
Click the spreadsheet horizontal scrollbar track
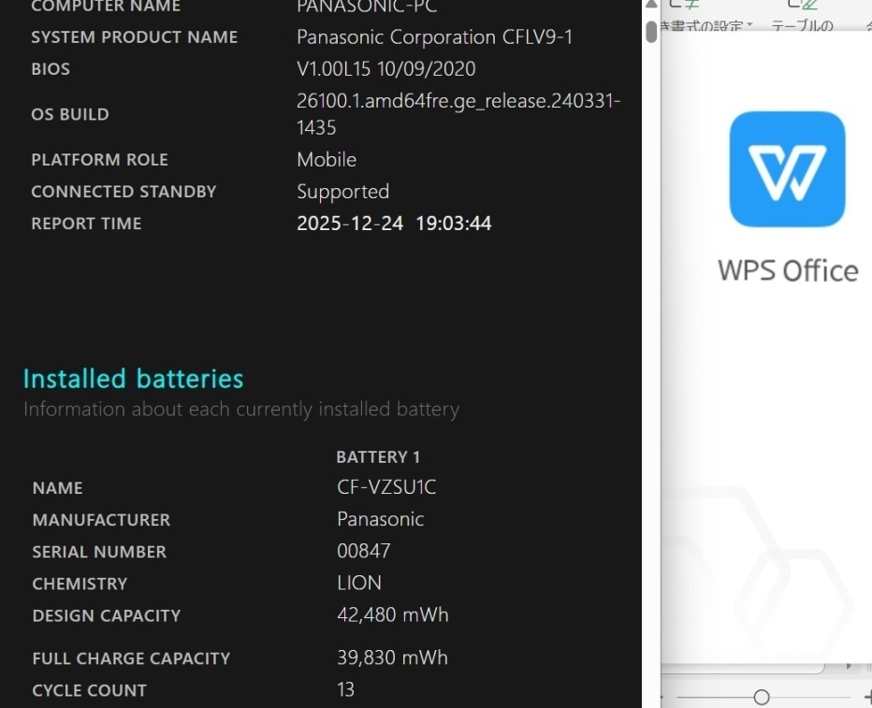pyautogui.click(x=748, y=666)
